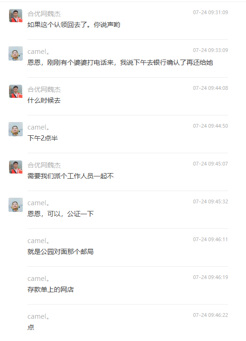Image resolution: width=246 pixels, height=341 pixels.
Task: Select message 就是公园对面那个邮局
Action: click(61, 252)
